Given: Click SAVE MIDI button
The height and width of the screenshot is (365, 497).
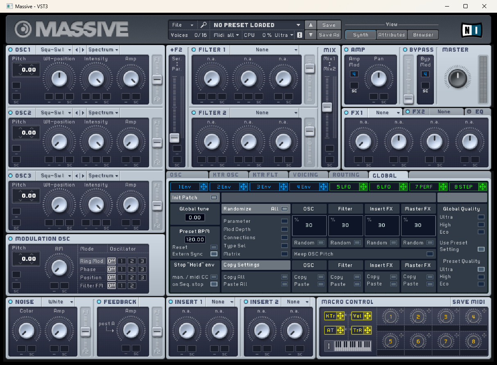Looking at the screenshot, I should [x=469, y=302].
